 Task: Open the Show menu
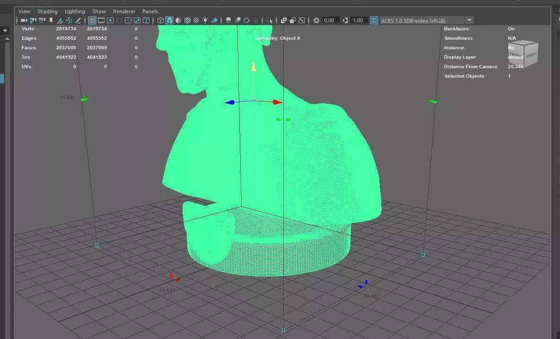coord(99,11)
